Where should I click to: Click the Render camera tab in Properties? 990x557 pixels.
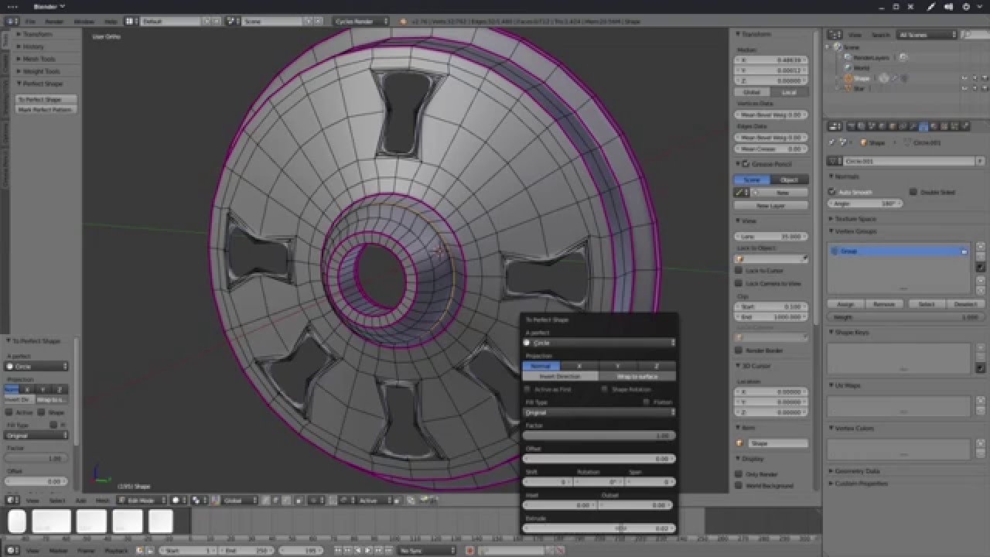[x=852, y=127]
